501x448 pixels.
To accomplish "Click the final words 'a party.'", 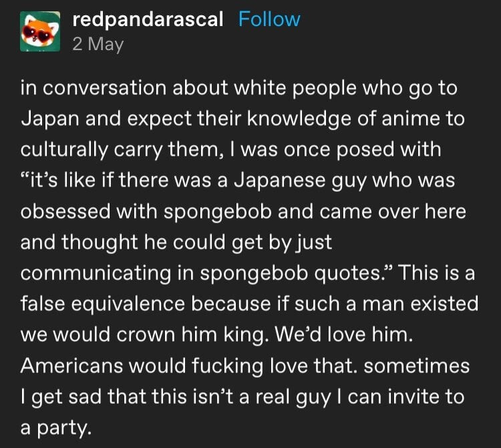I will (56, 428).
